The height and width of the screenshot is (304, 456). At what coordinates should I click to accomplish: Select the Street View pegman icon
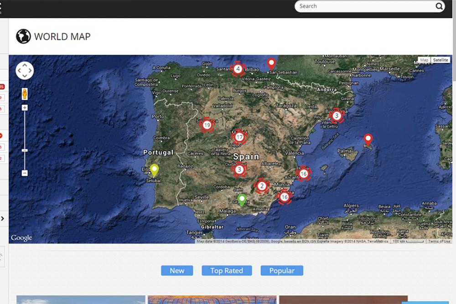25,94
